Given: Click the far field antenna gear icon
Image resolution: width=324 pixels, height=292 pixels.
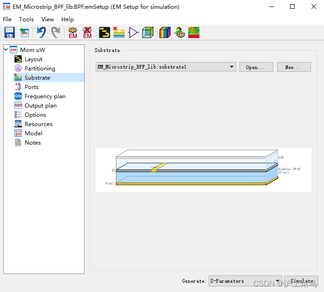Looking at the screenshot, I should (x=179, y=32).
